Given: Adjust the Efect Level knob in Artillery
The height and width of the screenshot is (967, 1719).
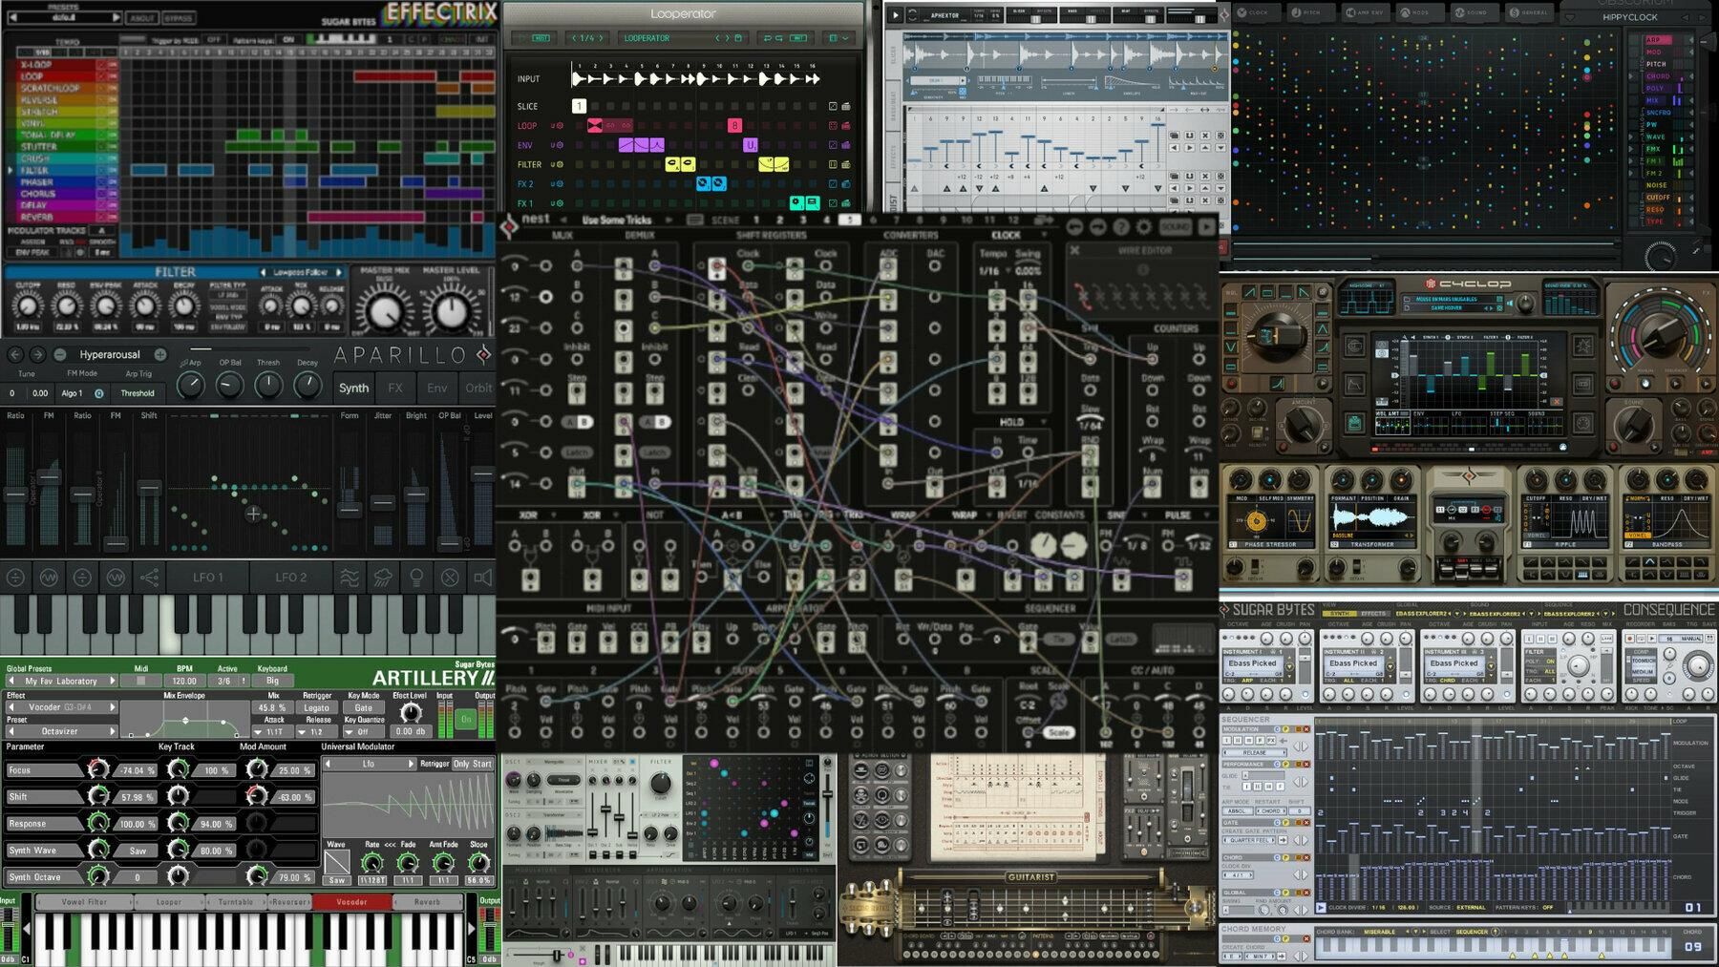Looking at the screenshot, I should click(411, 712).
